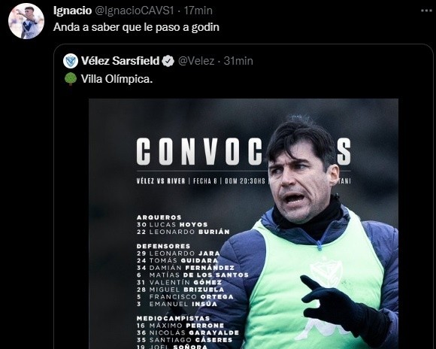Click the tree emoji before Villa Olímpica
Image resolution: width=436 pixels, height=349 pixels.
pos(71,79)
